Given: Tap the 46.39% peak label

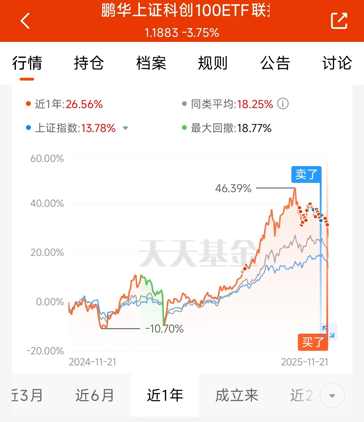Looking at the screenshot, I should tap(233, 188).
